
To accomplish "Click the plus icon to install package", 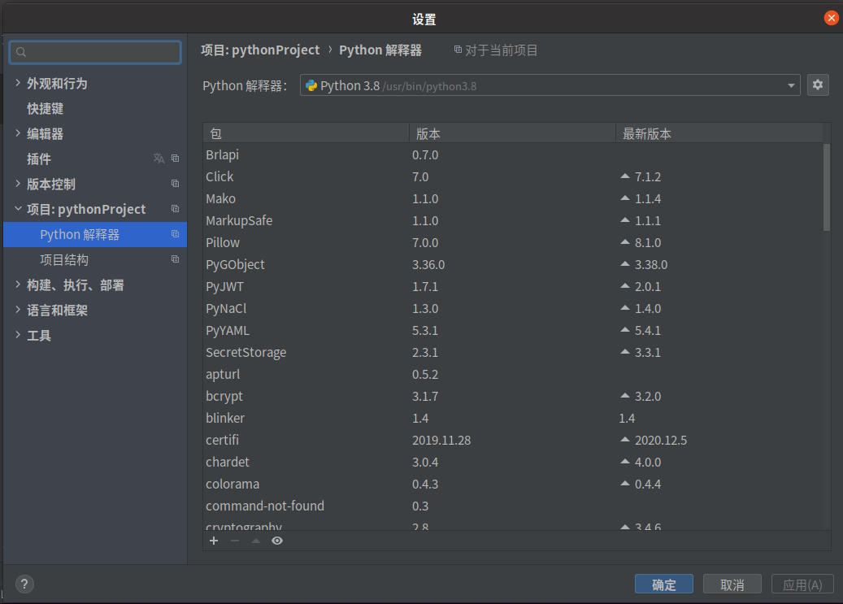I will pos(214,541).
